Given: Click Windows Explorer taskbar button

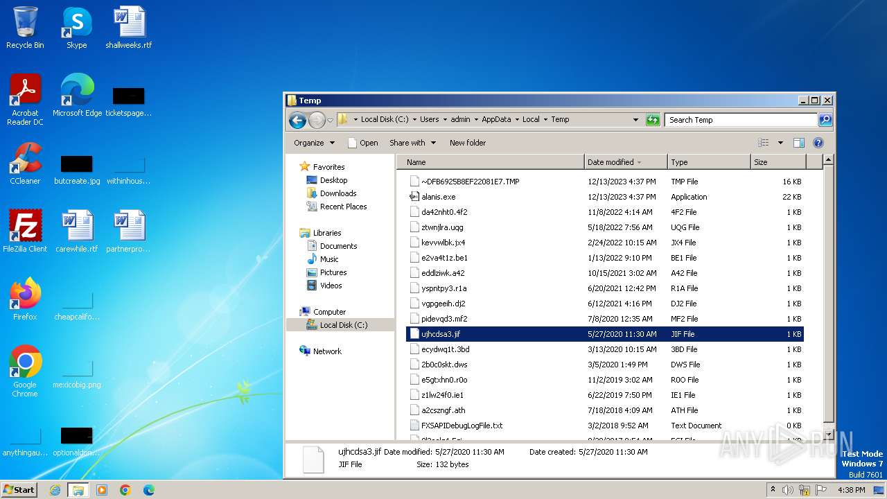Looking at the screenshot, I should click(78, 490).
